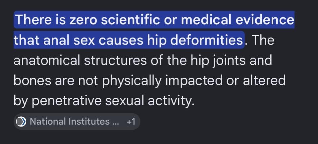Click the word 'physically' in the answer
Image resolution: width=318 pixels, height=144 pixels.
pos(132,81)
